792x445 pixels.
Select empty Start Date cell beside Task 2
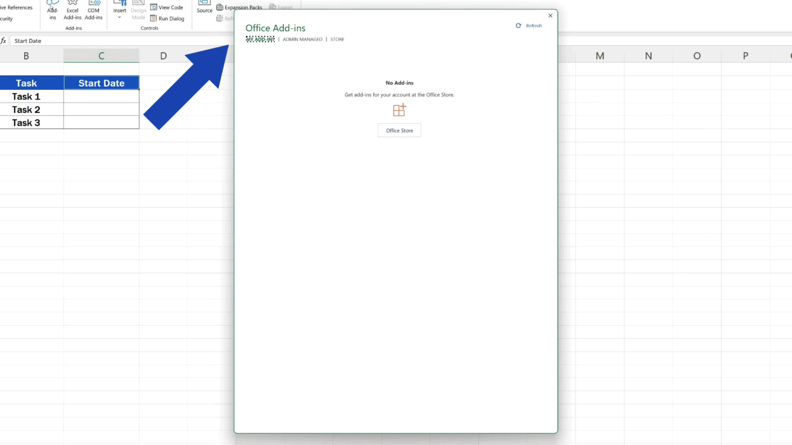tap(102, 109)
